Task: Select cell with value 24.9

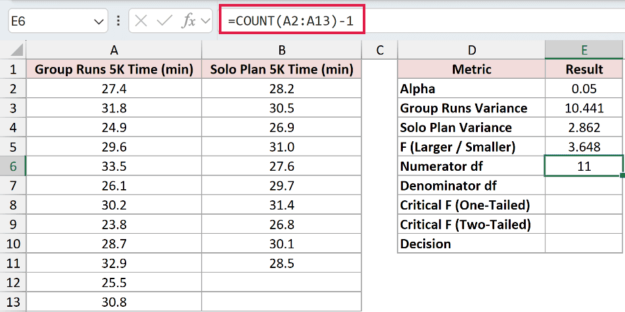Action: click(114, 127)
